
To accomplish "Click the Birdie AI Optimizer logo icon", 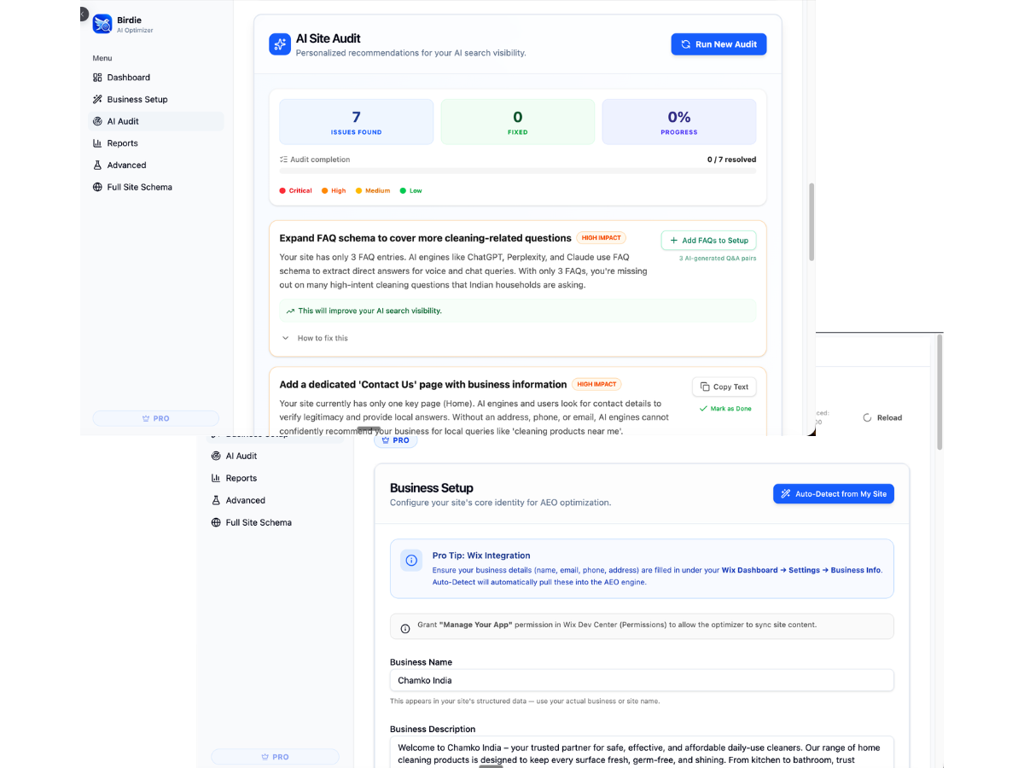I will [102, 24].
